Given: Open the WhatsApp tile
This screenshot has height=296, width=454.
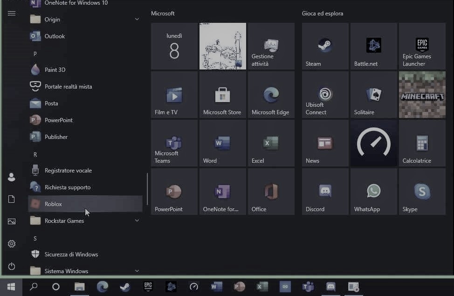Looking at the screenshot, I should [373, 192].
